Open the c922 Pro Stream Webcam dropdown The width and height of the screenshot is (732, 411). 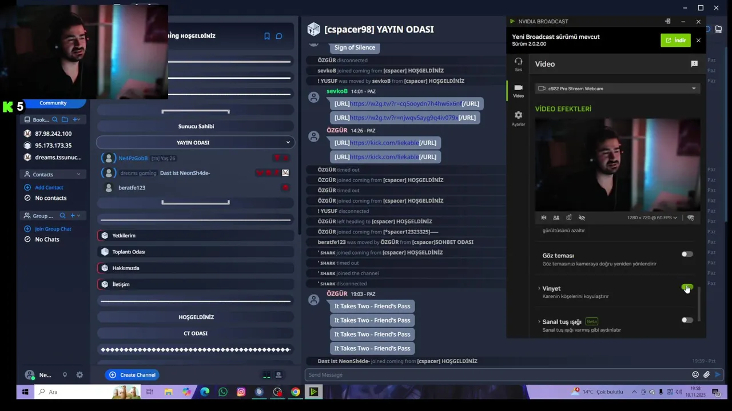click(618, 88)
